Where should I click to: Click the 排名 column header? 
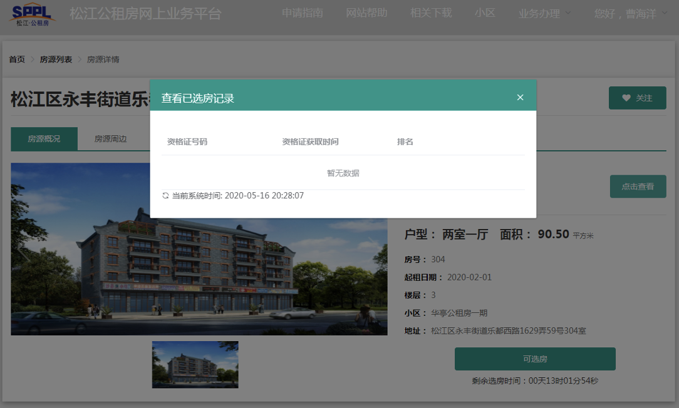coord(405,142)
